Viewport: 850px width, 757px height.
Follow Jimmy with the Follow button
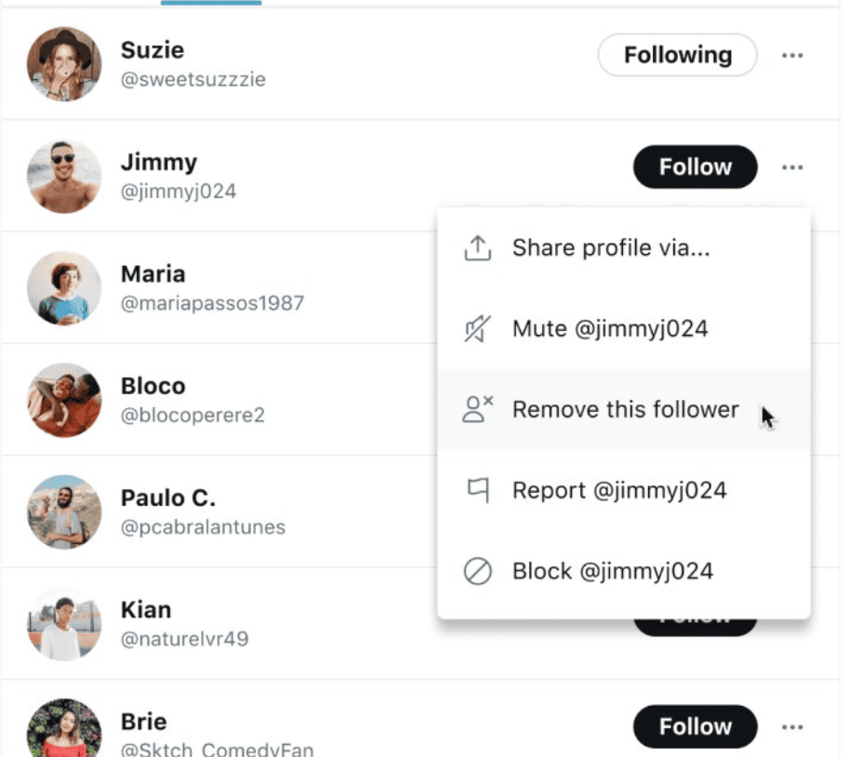(695, 167)
